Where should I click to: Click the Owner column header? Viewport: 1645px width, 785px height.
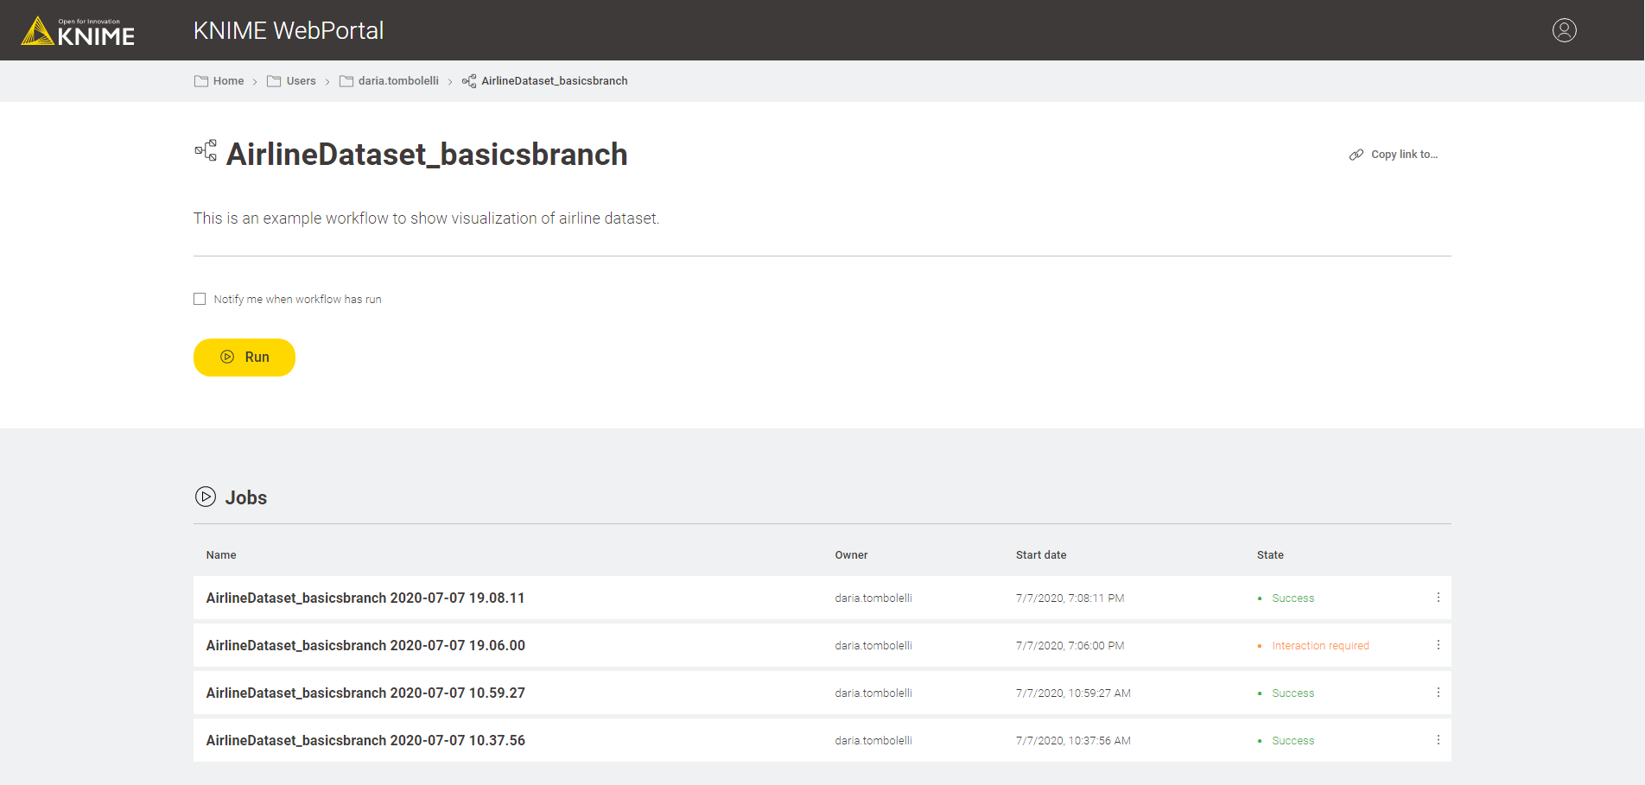851,555
